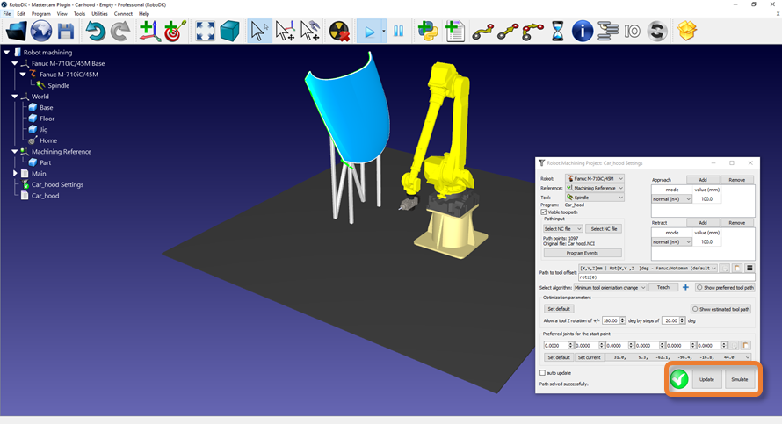Select Show preferred tool path option

[700, 287]
